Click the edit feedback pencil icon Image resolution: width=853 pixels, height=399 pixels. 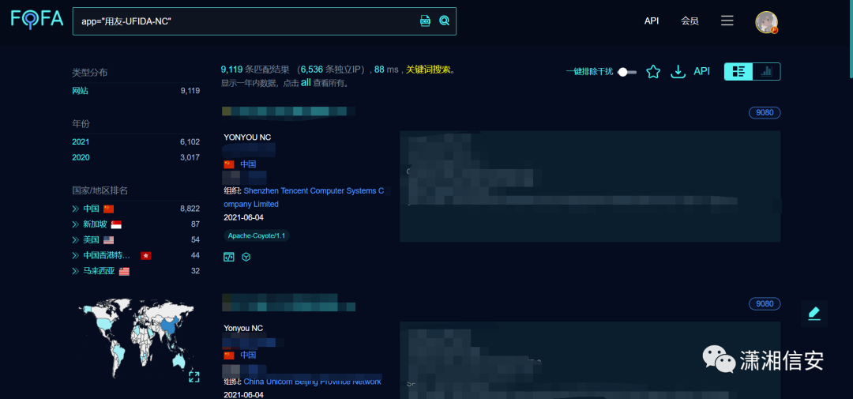click(814, 314)
